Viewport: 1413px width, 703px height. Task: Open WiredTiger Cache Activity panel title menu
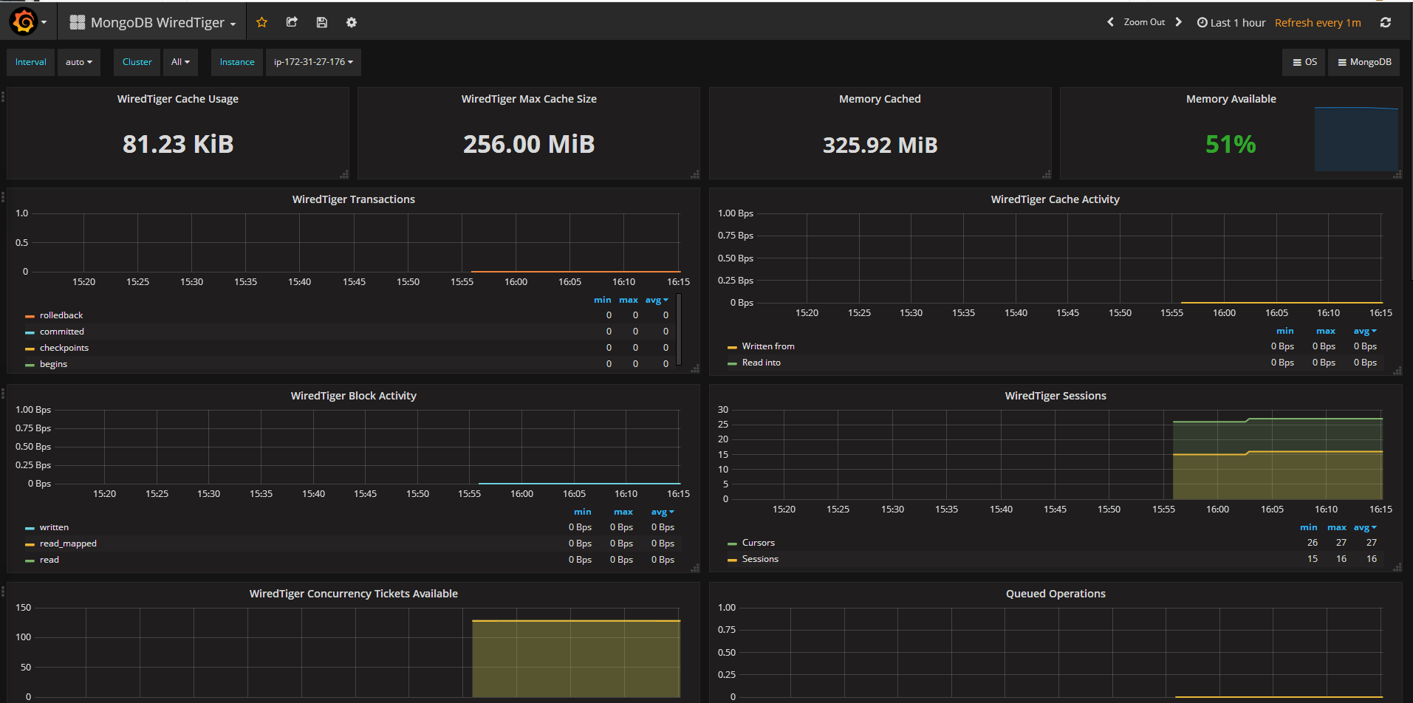point(1055,199)
